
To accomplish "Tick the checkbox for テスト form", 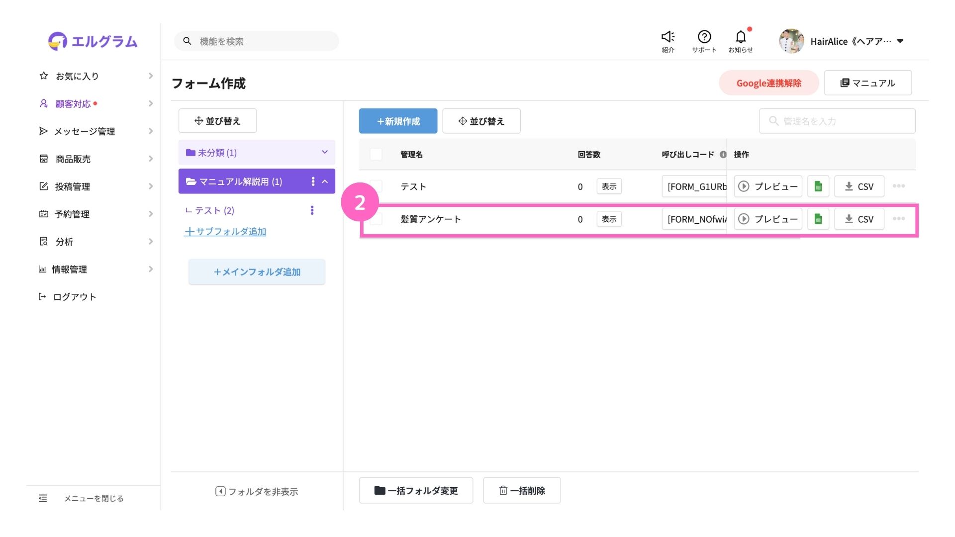I will (x=376, y=186).
